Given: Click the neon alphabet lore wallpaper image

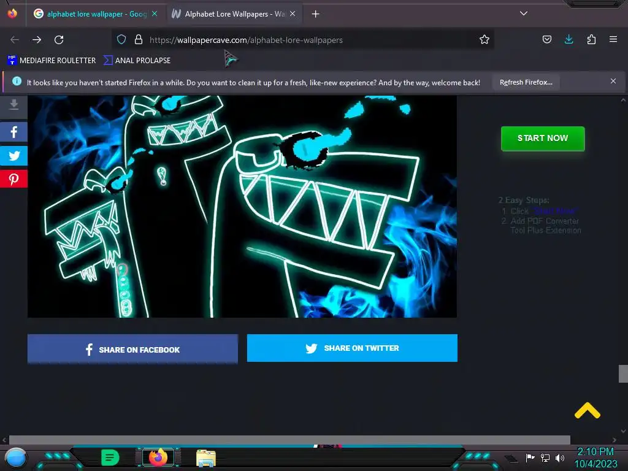Looking at the screenshot, I should tap(242, 206).
